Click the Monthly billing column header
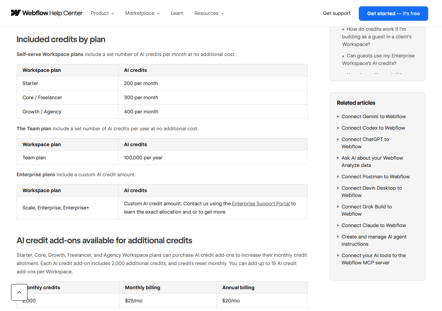This screenshot has width=442, height=311. [x=168, y=288]
